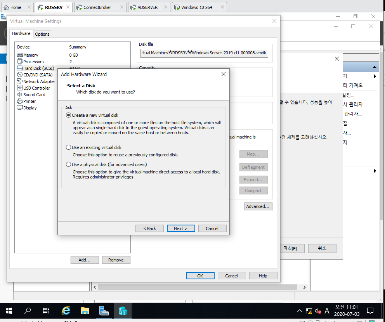Click the muted volume tray icon

(x=318, y=311)
